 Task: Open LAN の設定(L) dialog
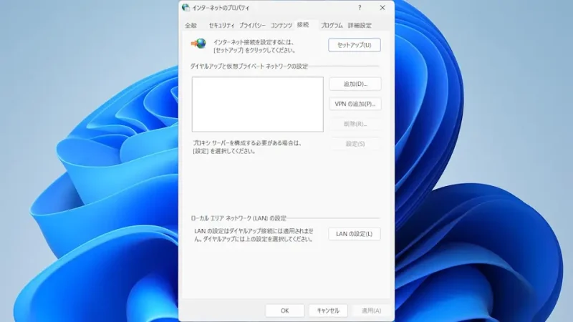pos(354,234)
